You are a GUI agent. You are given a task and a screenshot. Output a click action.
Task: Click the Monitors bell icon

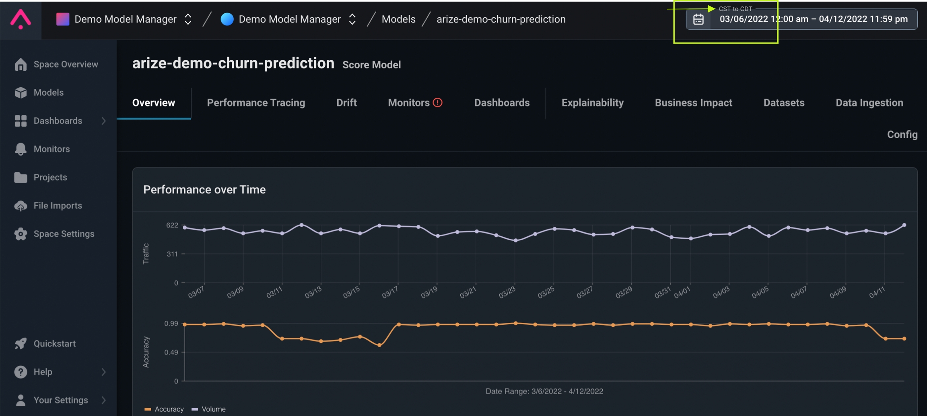[21, 149]
